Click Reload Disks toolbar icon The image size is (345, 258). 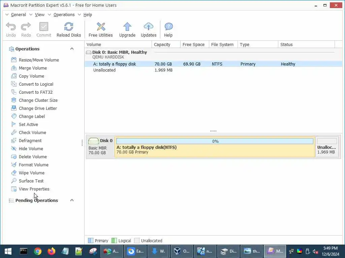click(69, 27)
